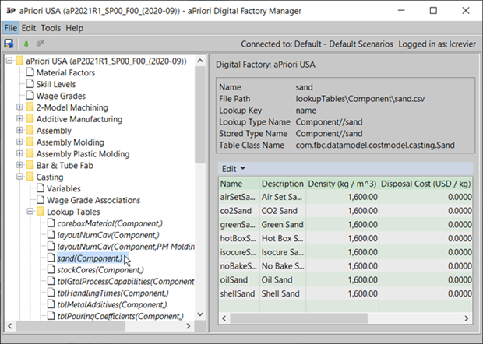Click the table horizontal scroll left arrow

click(x=224, y=318)
